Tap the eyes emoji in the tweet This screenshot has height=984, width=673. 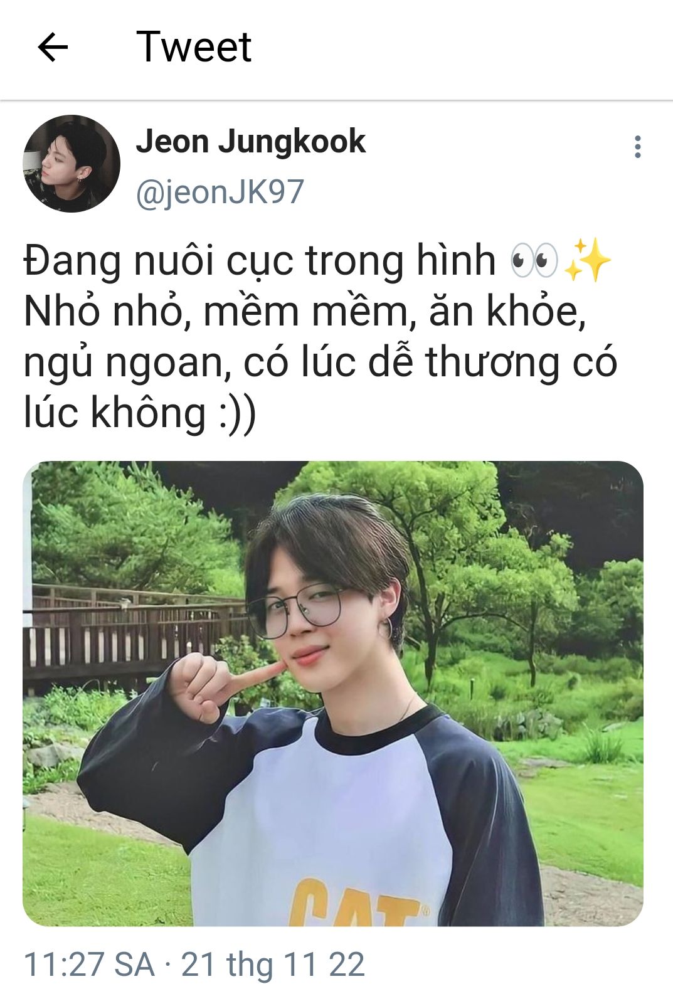(x=533, y=260)
